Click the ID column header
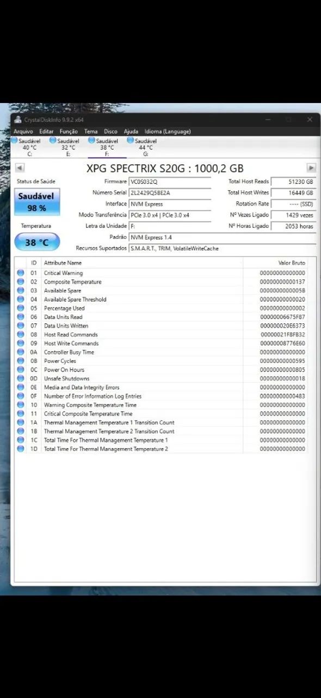This screenshot has width=321, height=698. tap(34, 263)
